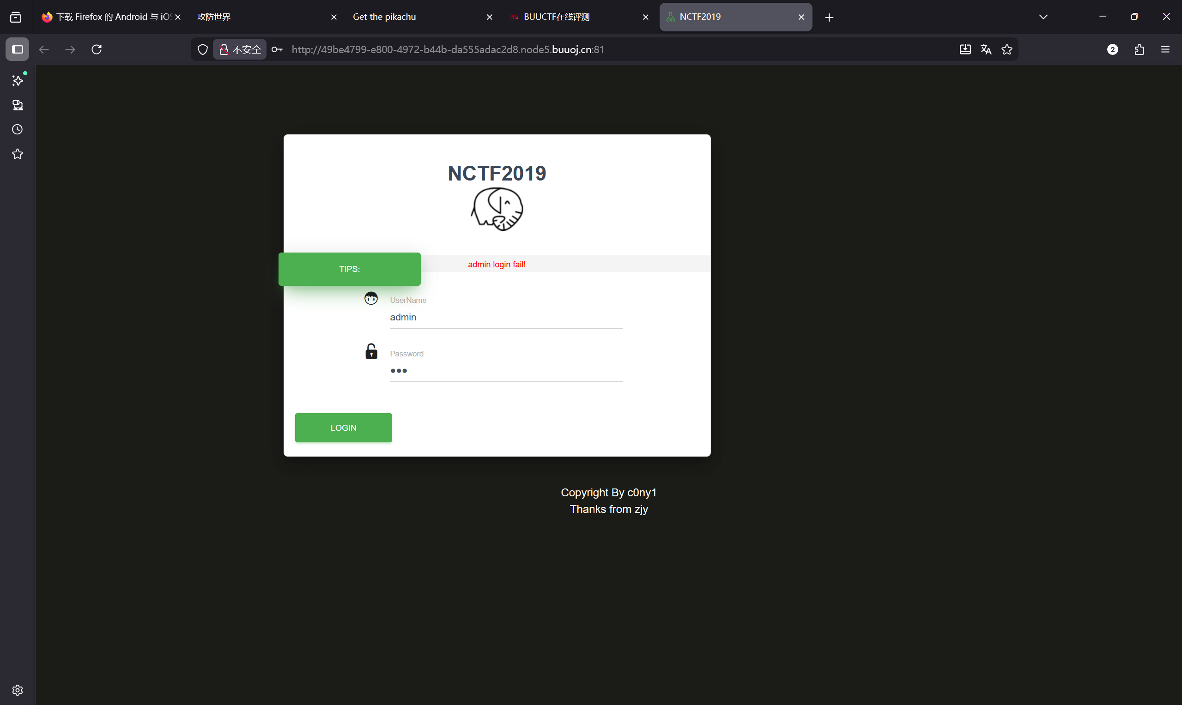The image size is (1182, 705).
Task: Click the tracking protection shield icon
Action: (203, 49)
